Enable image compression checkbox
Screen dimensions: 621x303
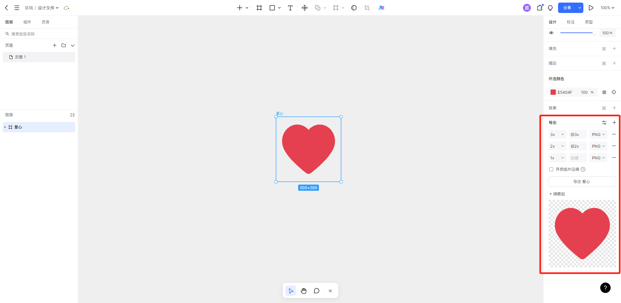551,169
